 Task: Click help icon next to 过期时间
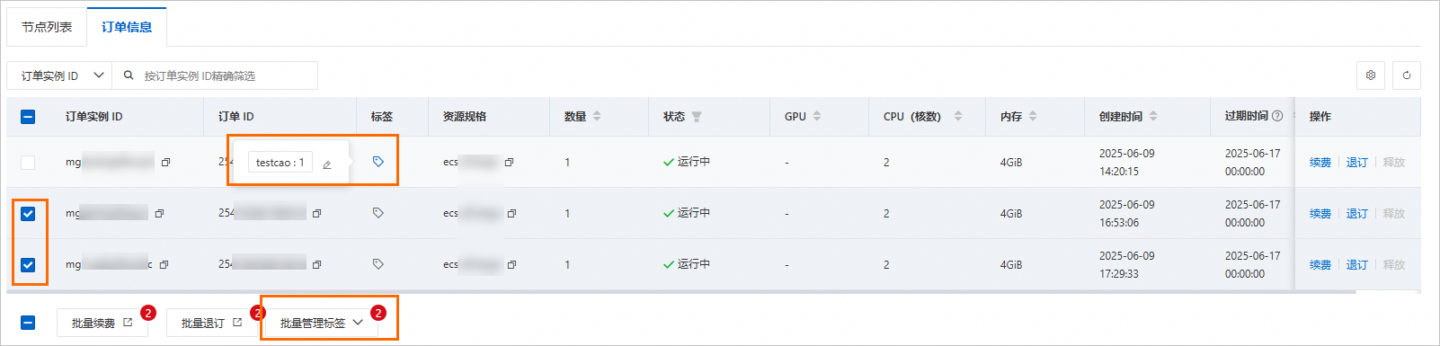click(x=1277, y=116)
